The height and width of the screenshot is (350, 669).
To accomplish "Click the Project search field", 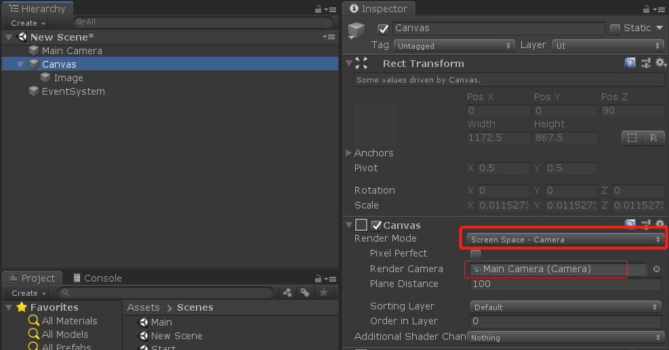I will coord(165,292).
